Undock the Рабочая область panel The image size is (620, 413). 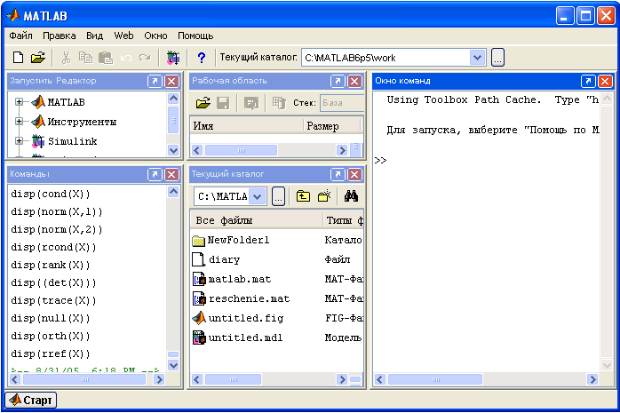coord(338,82)
